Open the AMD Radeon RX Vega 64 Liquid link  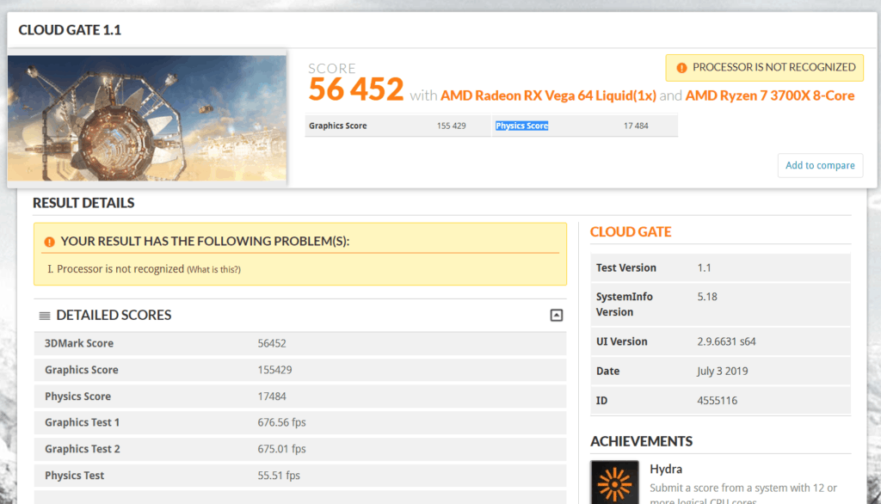[548, 95]
